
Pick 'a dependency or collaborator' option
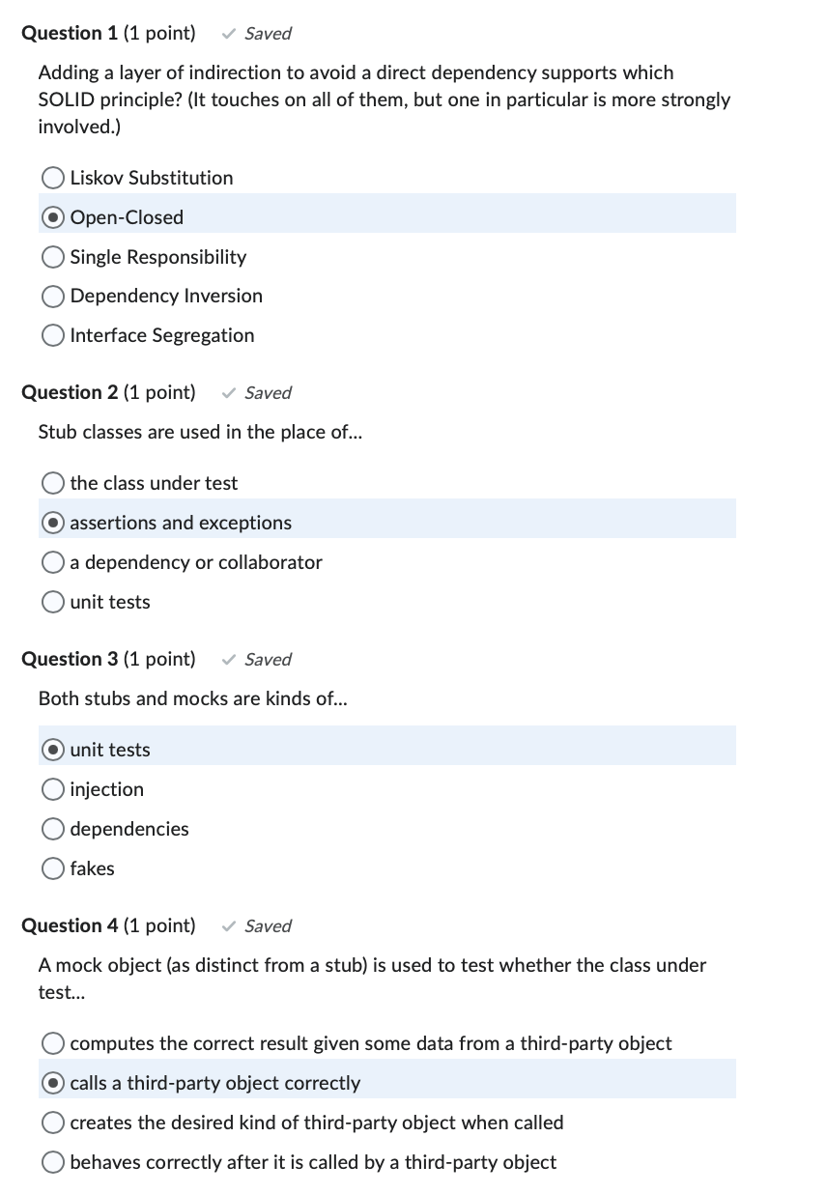click(x=53, y=561)
